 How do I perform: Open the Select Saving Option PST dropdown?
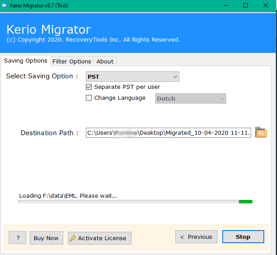point(132,77)
